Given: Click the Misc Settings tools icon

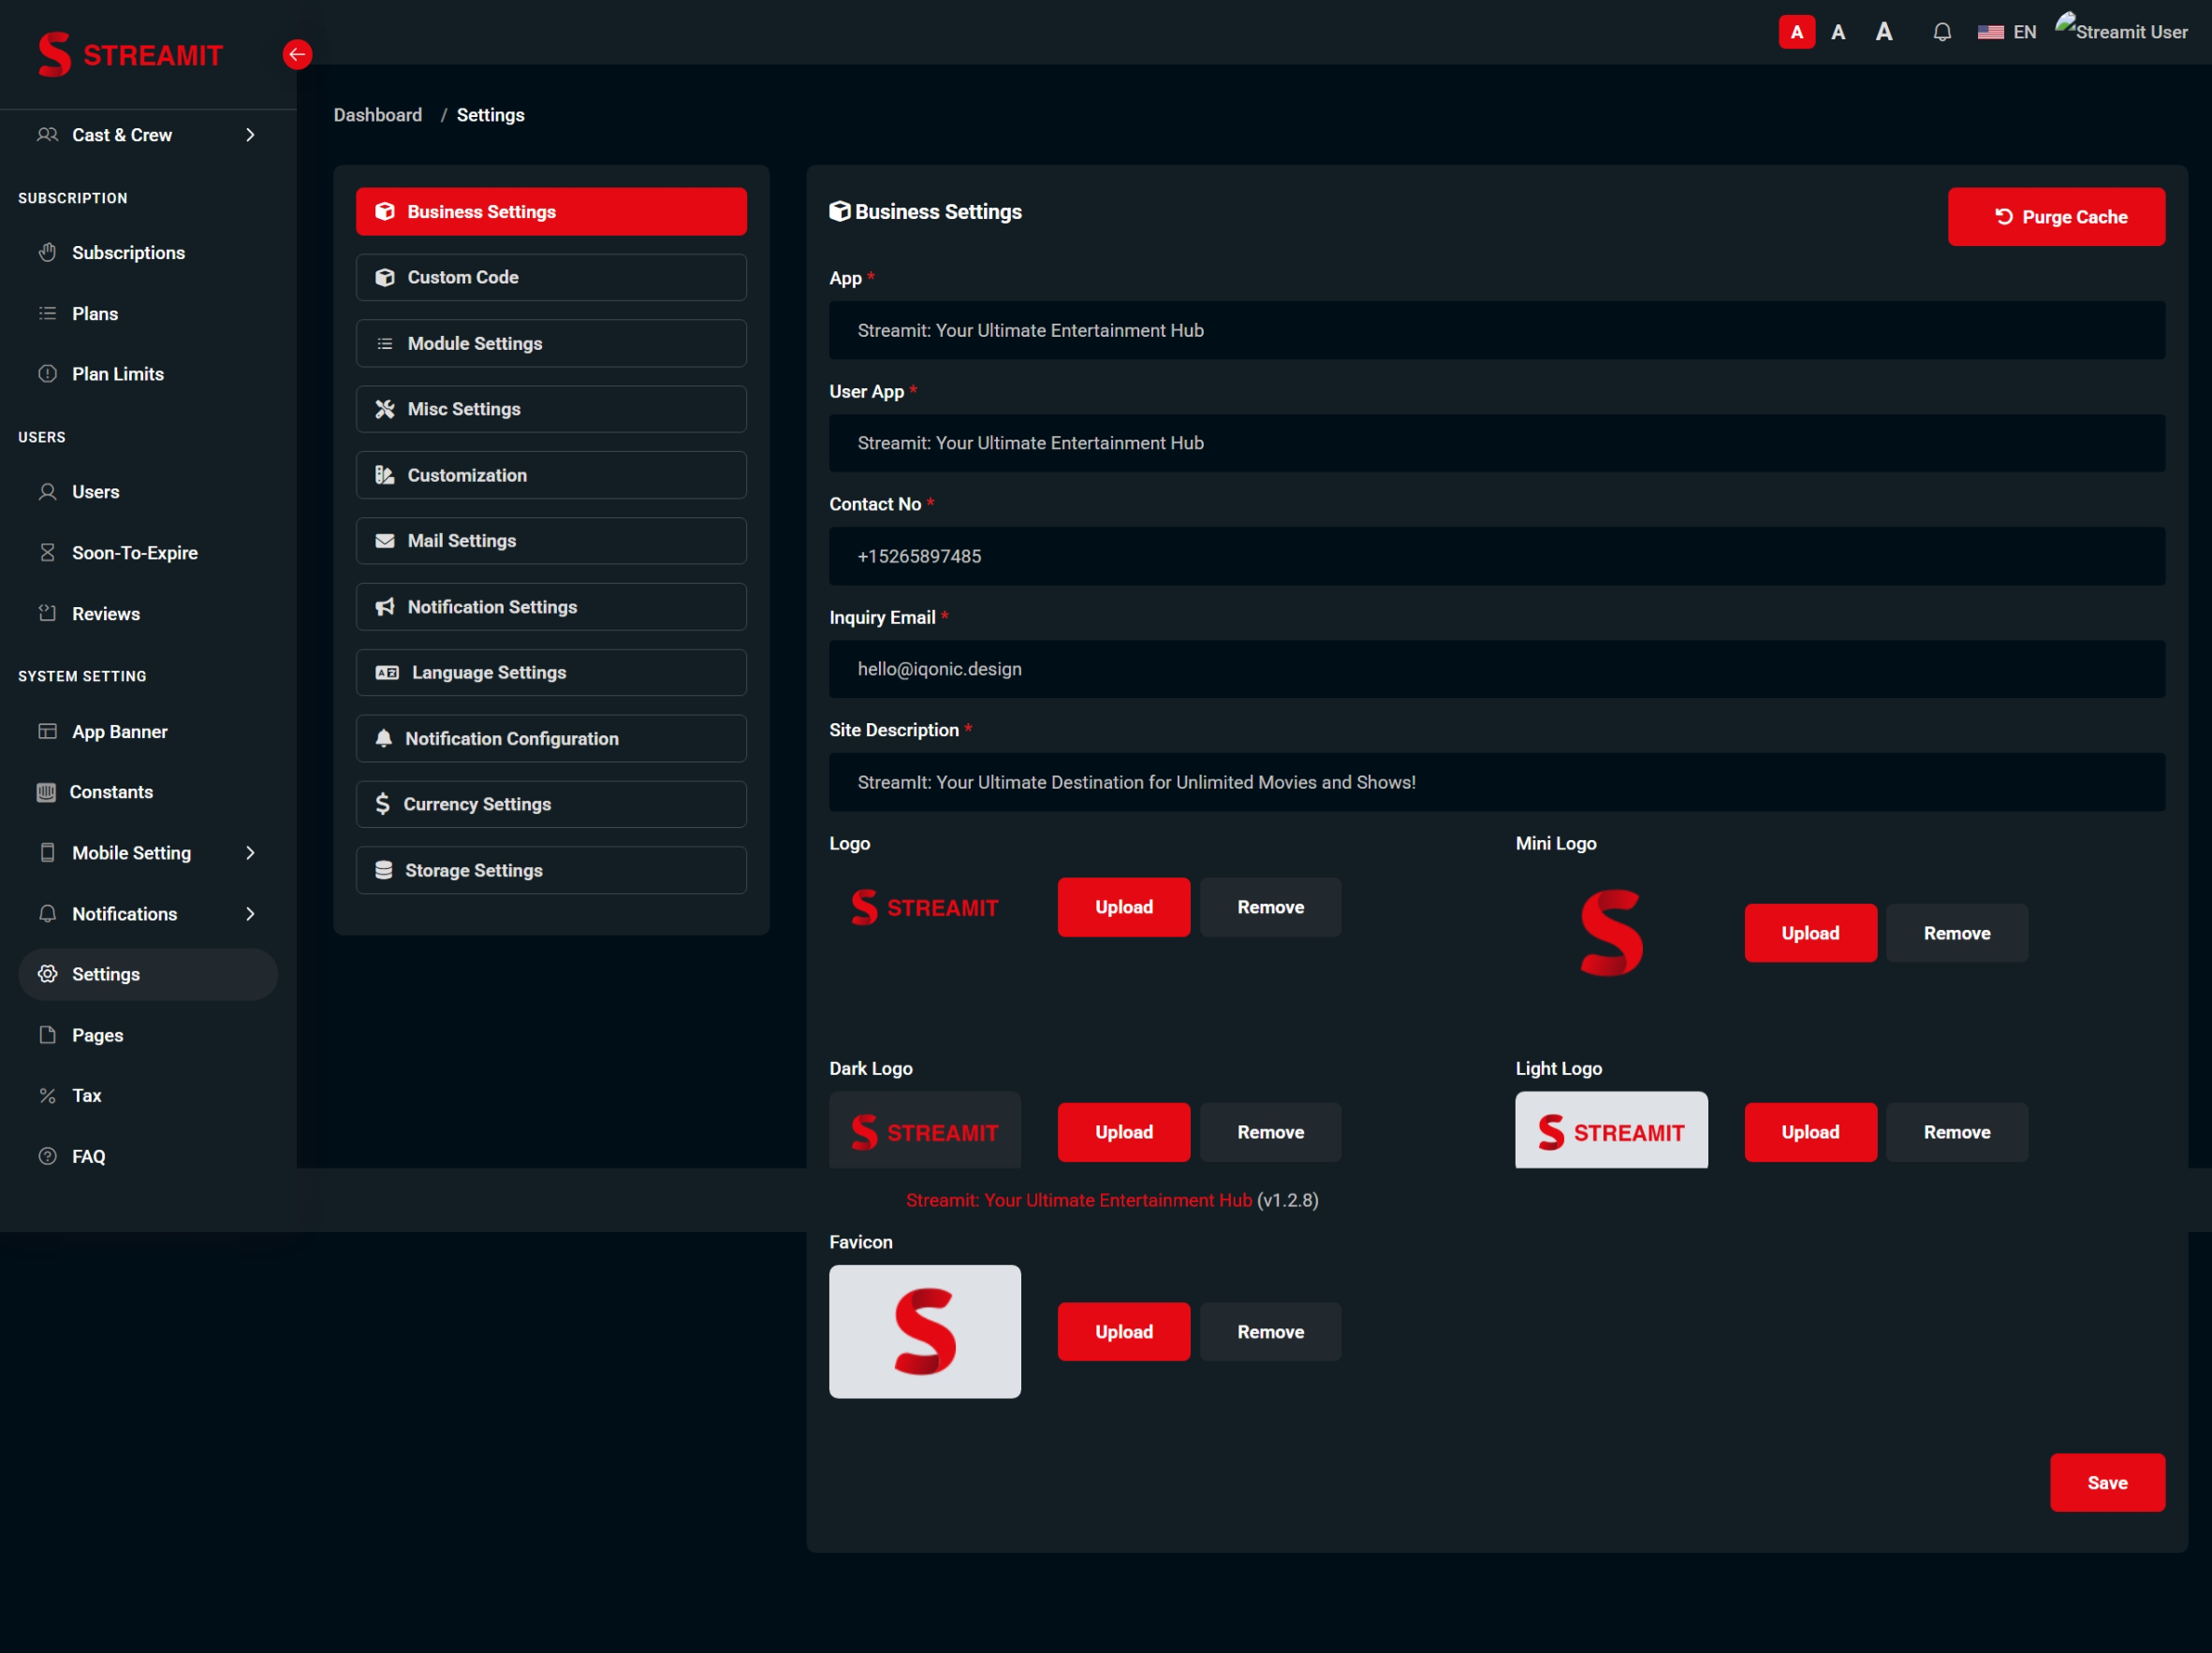Looking at the screenshot, I should tap(385, 409).
